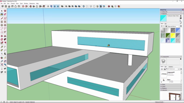Open the Components Statistics tab
The image size is (184, 103).
point(170,67)
